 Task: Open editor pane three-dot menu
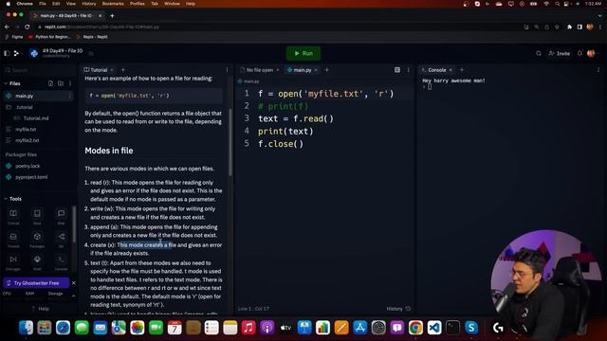click(408, 70)
